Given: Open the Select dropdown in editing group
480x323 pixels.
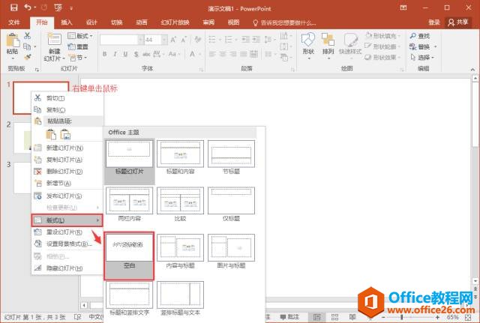Looking at the screenshot, I should point(422,57).
